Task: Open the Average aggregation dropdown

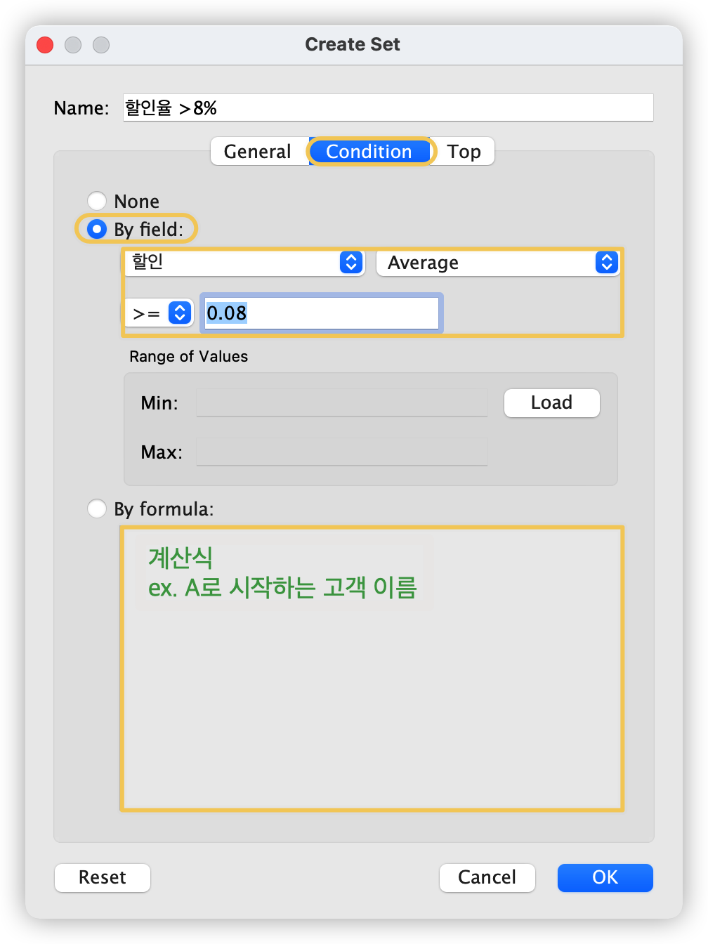Action: pos(498,263)
